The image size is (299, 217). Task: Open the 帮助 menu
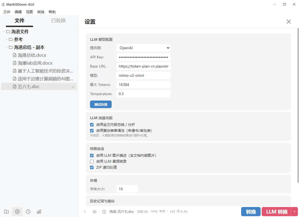click(x=52, y=12)
